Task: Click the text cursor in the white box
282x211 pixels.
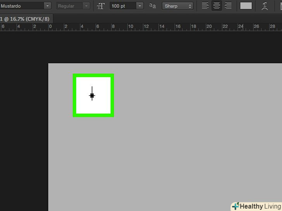Action: [x=92, y=95]
